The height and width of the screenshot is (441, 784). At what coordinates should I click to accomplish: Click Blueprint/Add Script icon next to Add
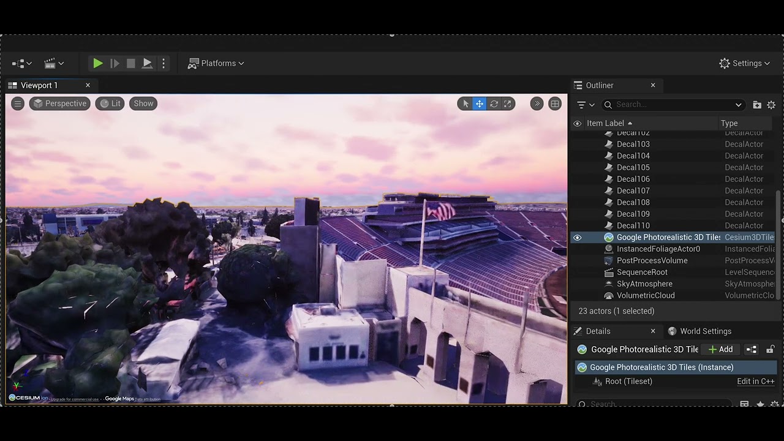click(x=752, y=349)
